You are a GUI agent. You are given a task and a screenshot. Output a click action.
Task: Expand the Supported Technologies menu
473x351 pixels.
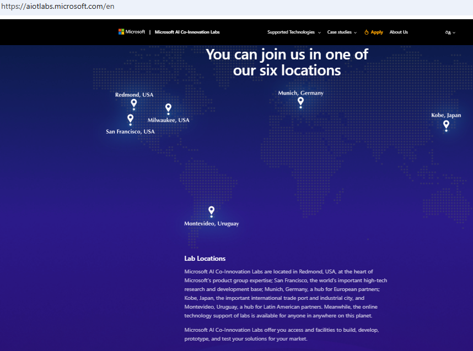click(294, 32)
